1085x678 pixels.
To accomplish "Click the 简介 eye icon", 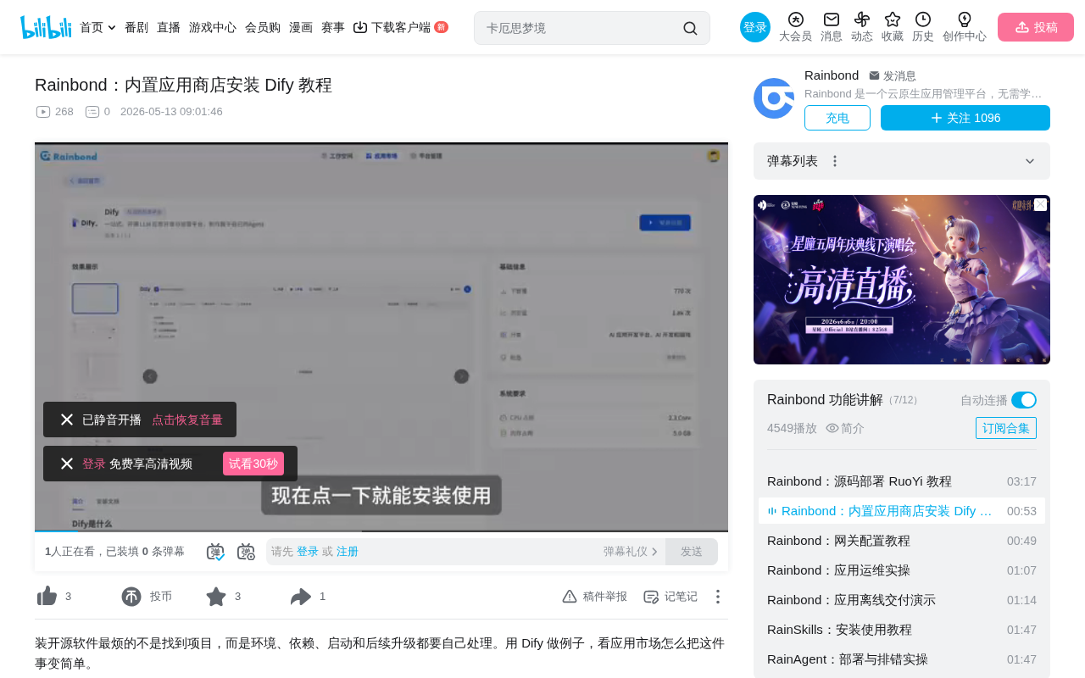I will [x=832, y=428].
